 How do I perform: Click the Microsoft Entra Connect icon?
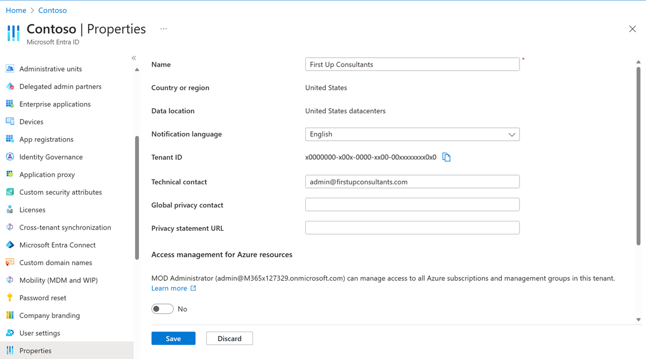(x=10, y=245)
